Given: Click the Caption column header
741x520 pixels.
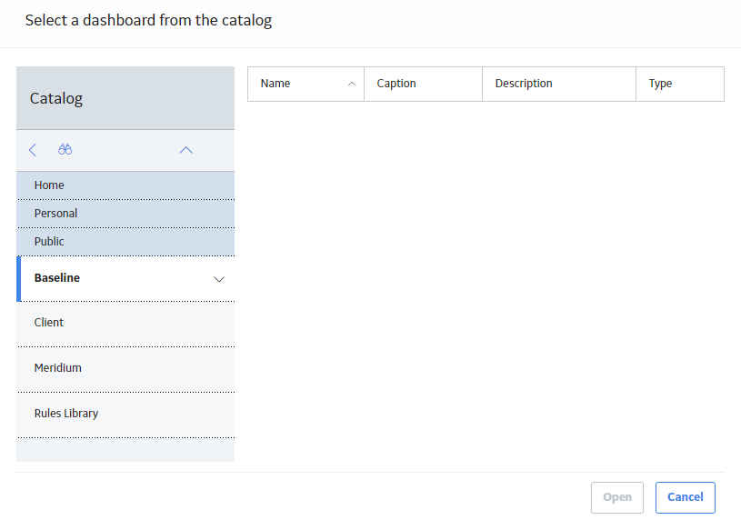Looking at the screenshot, I should (423, 84).
